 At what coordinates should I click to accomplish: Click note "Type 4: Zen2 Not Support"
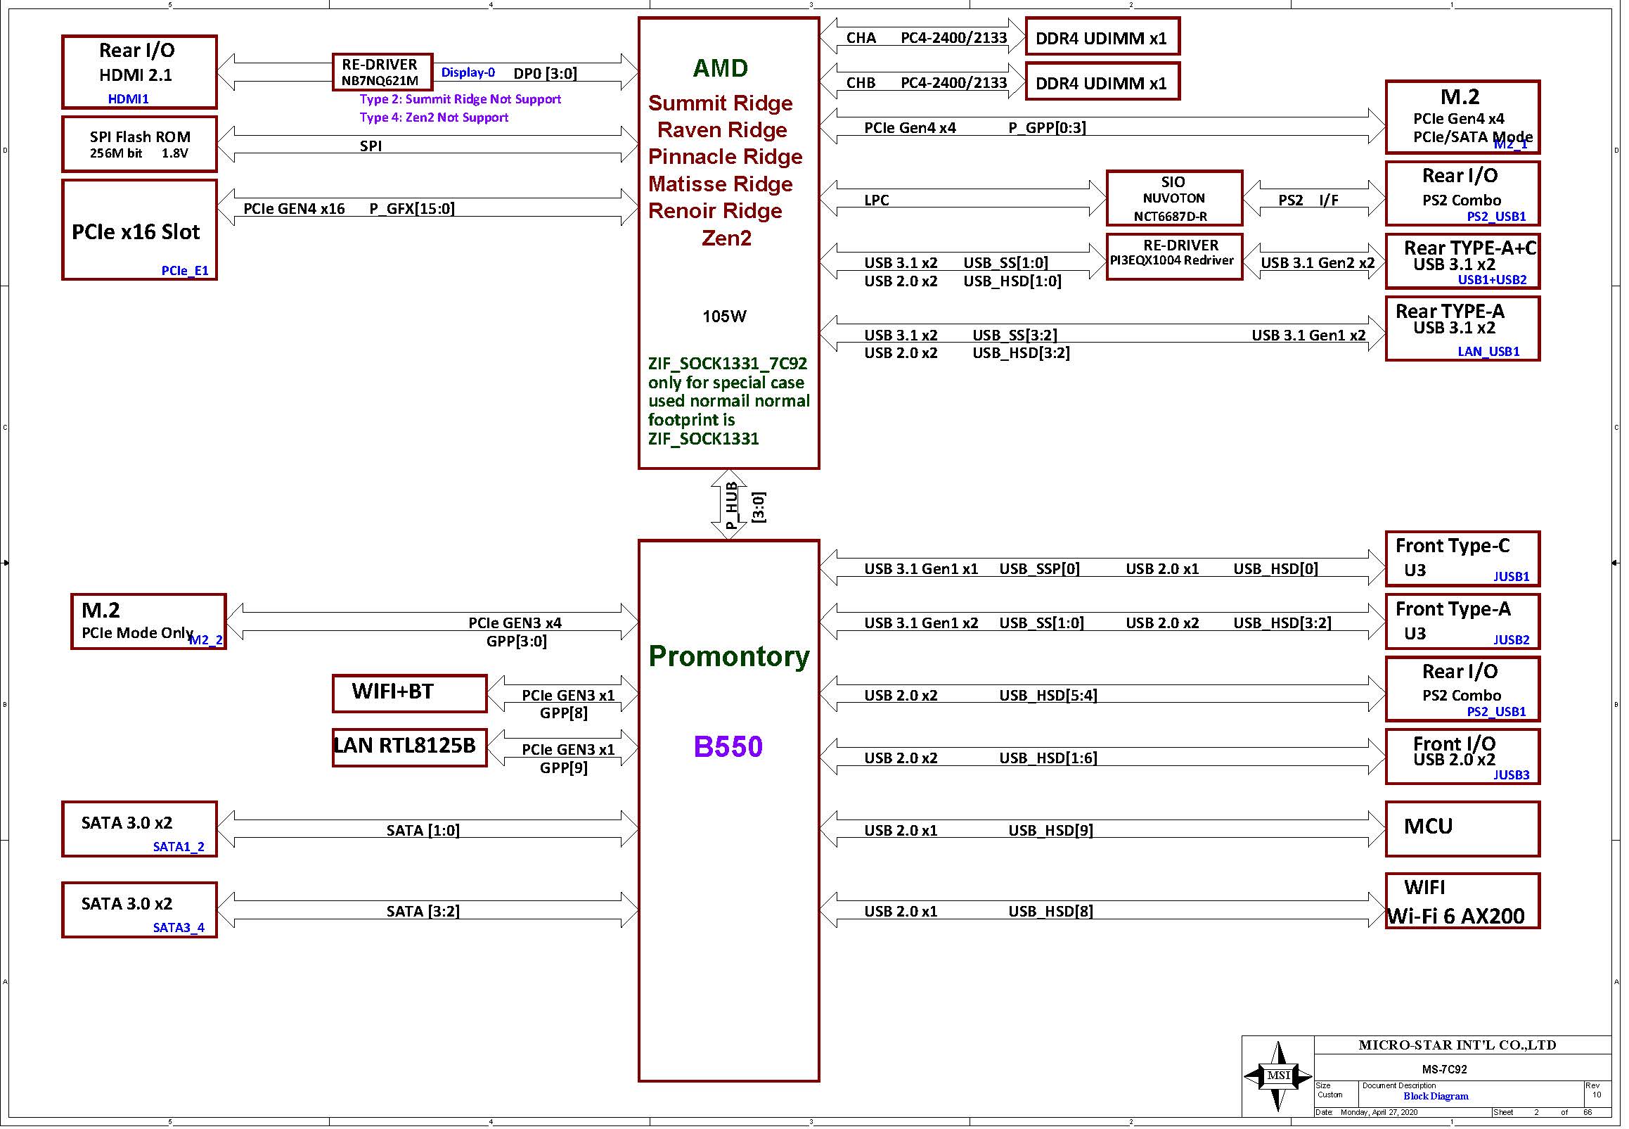(434, 117)
